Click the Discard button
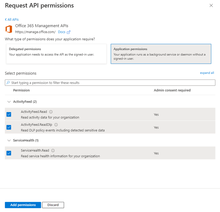Screen dimensions: 220x212 click(53, 205)
